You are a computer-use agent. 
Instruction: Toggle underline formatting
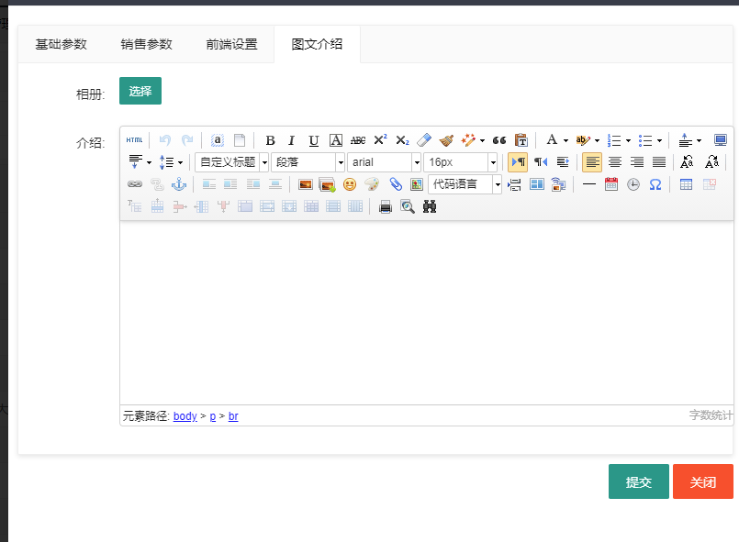coord(313,139)
